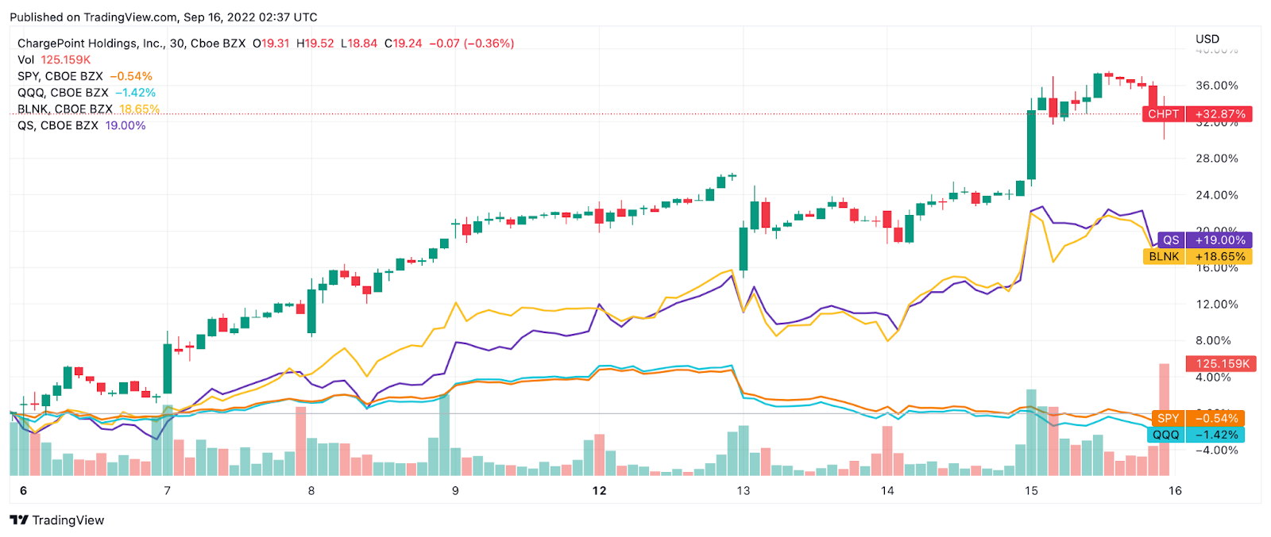The width and height of the screenshot is (1271, 537).
Task: Click the 24.00% price scale label
Action: [1217, 195]
